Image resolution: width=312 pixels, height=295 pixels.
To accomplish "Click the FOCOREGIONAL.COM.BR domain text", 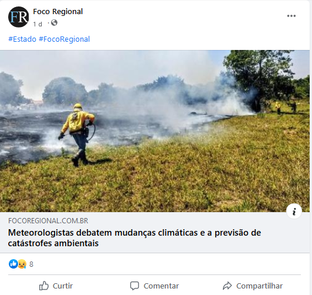I will [48, 220].
